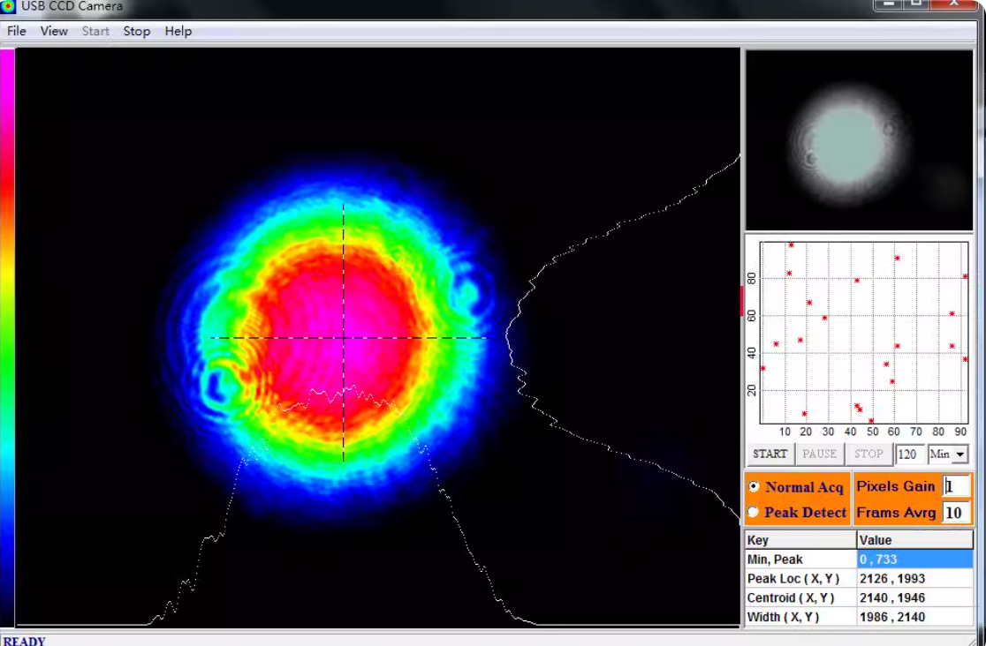This screenshot has height=646, width=986.
Task: Focus the Frams Avrg input box
Action: [x=955, y=513]
